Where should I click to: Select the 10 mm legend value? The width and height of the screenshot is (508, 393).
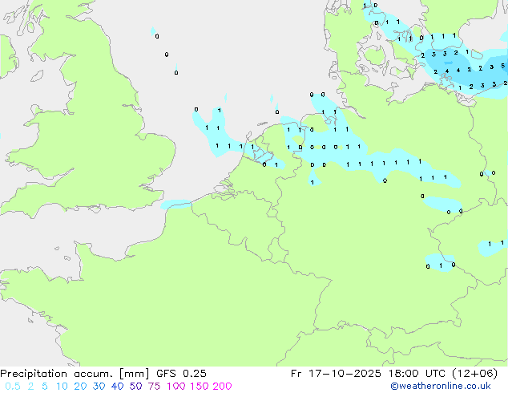[x=62, y=387]
